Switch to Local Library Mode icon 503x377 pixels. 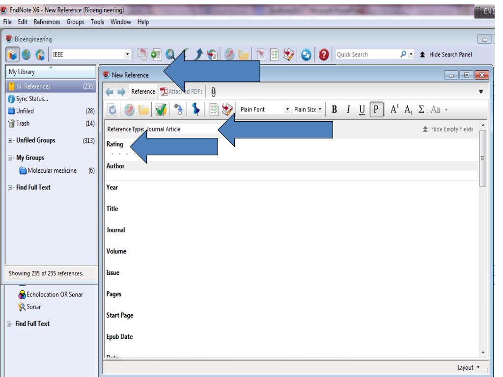point(12,54)
